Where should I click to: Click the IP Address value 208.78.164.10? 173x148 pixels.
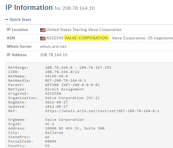pos(54,55)
